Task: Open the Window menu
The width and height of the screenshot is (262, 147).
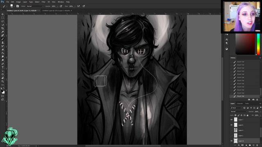Action: [61, 2]
